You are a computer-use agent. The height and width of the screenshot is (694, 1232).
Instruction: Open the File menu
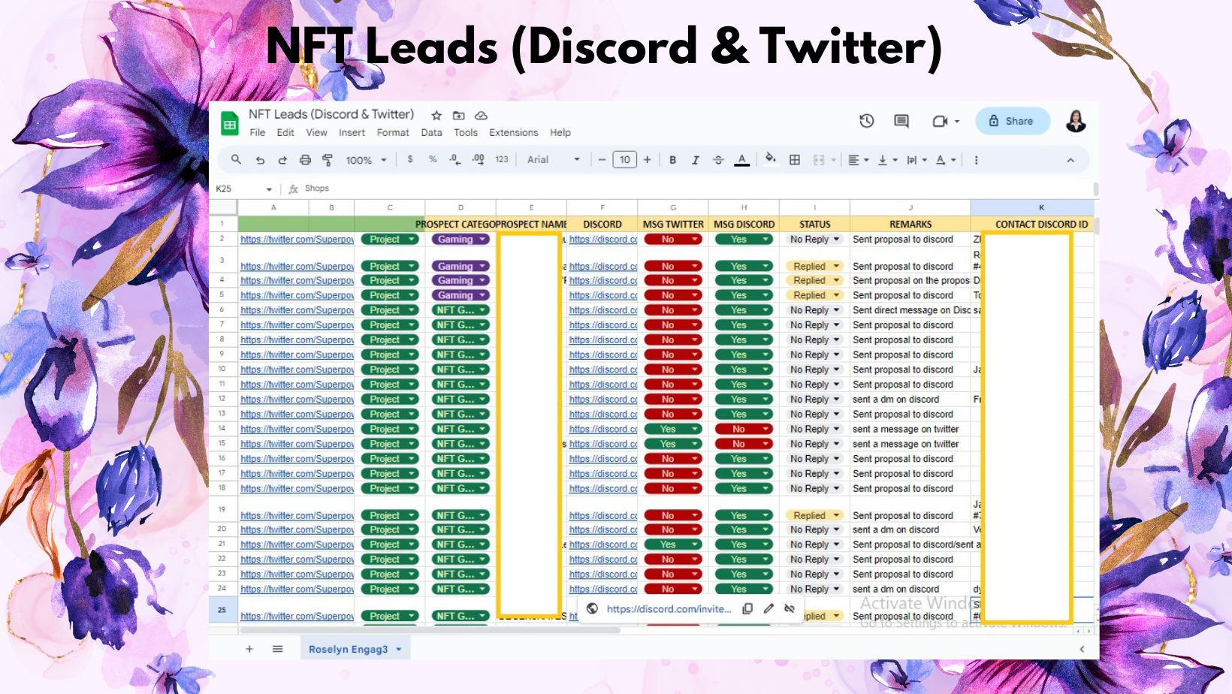(258, 132)
